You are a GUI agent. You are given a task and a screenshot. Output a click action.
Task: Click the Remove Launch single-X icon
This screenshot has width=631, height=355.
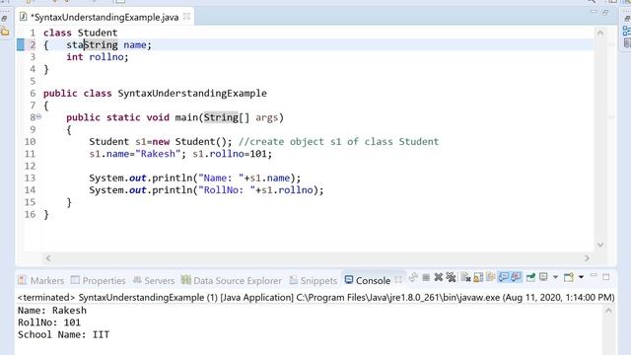pos(438,277)
